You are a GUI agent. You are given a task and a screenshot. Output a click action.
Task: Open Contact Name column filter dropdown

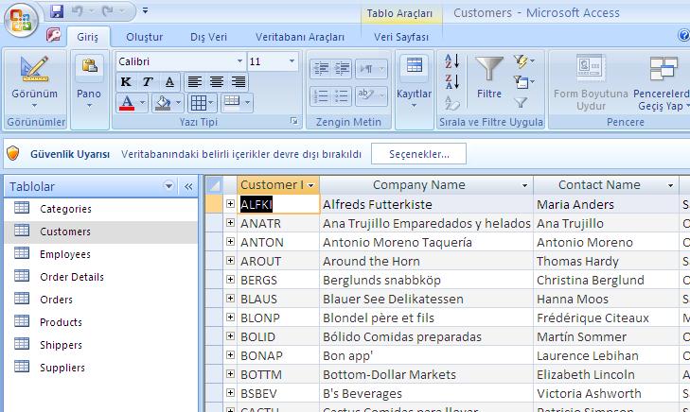[671, 185]
